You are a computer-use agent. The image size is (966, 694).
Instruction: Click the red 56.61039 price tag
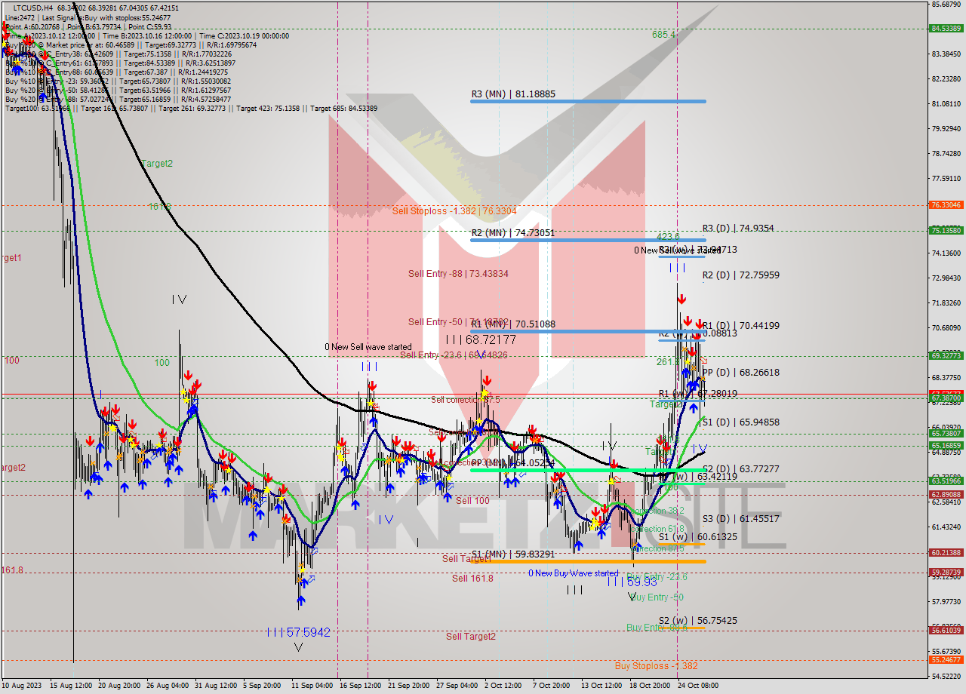pyautogui.click(x=946, y=630)
